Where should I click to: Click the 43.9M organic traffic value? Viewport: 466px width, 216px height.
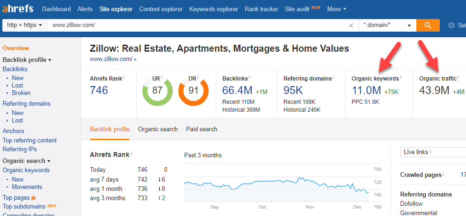(434, 90)
